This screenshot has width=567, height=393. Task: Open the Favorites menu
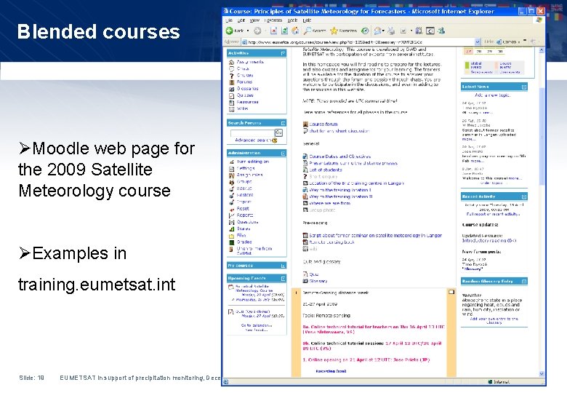273,20
